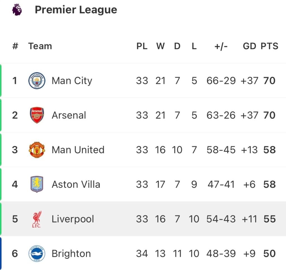286x270 pixels.
Task: Open the Man United team page
Action: click(x=78, y=150)
